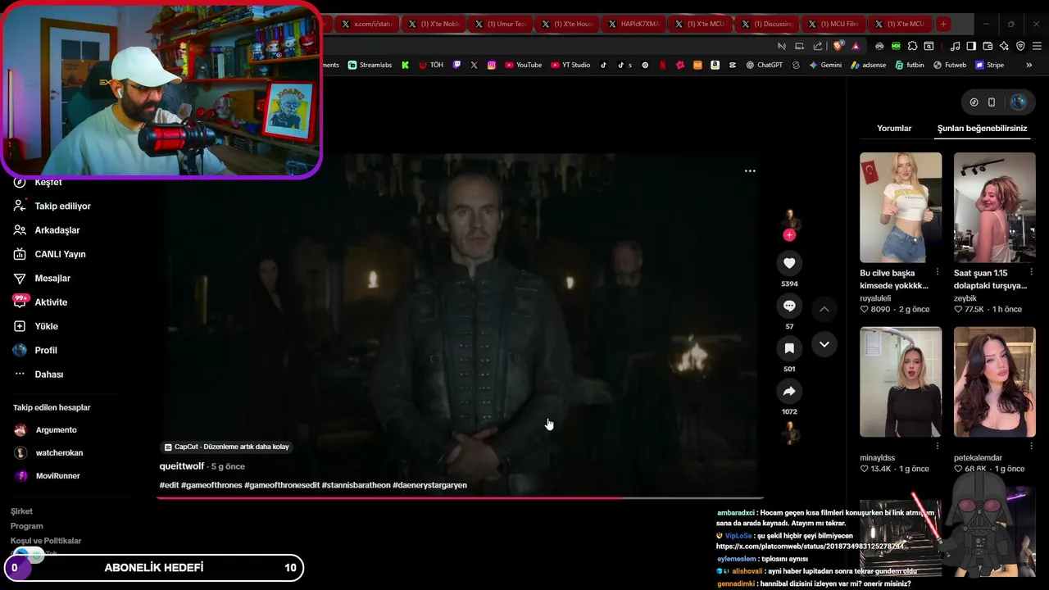Switch to the Umur Tez browser tab

500,24
